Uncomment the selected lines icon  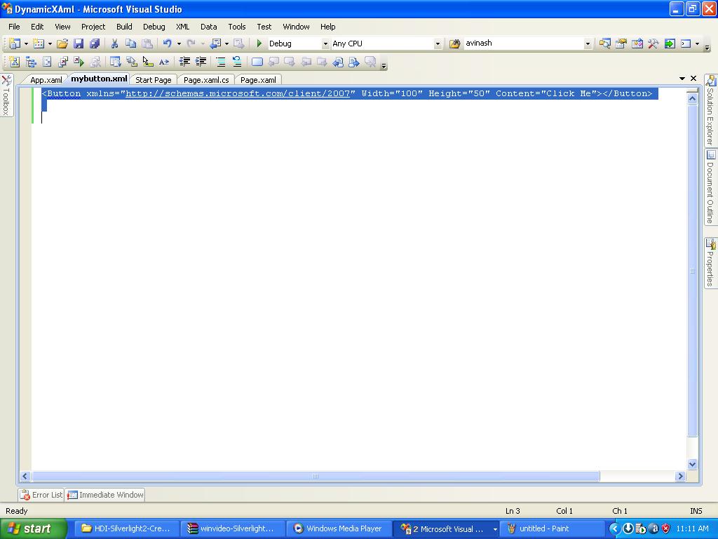click(x=237, y=62)
